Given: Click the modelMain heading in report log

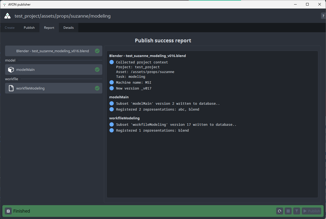Looking at the screenshot, I should pos(119,97).
